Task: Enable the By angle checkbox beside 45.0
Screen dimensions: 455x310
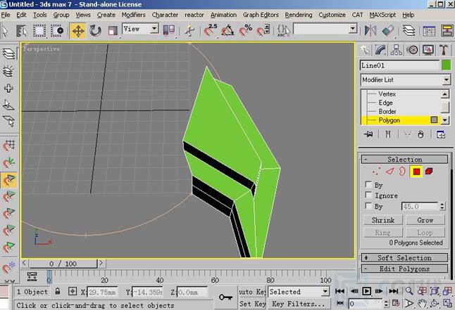Action: [x=368, y=206]
